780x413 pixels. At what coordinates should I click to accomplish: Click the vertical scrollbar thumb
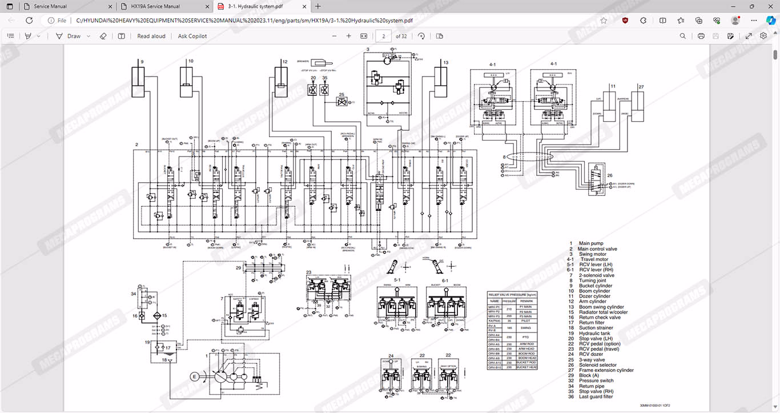[775, 55]
